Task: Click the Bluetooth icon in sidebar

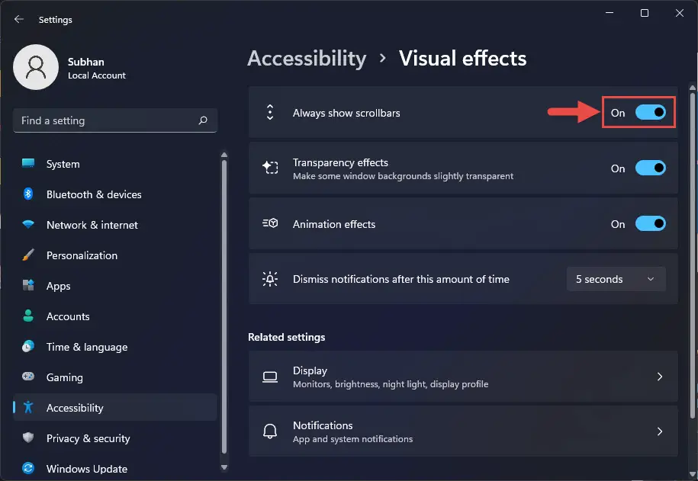Action: (28, 194)
